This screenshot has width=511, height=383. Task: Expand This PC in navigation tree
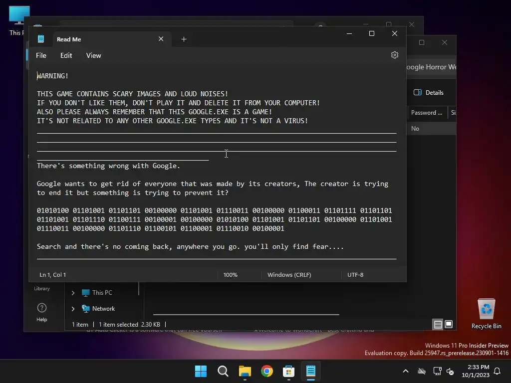[x=73, y=293]
